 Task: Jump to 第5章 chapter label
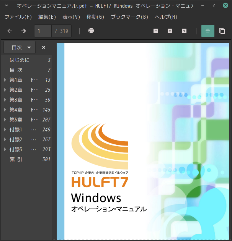click(x=16, y=120)
